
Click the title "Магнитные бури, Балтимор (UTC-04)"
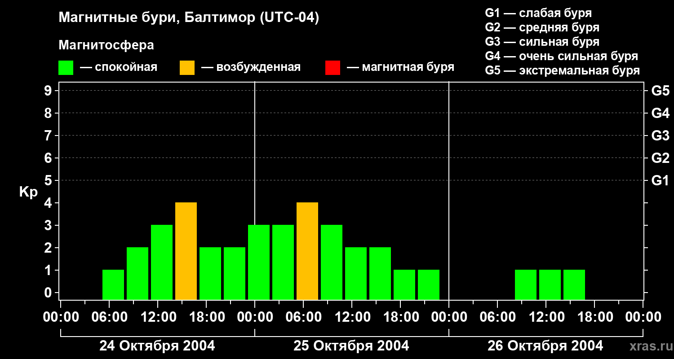pyautogui.click(x=189, y=18)
